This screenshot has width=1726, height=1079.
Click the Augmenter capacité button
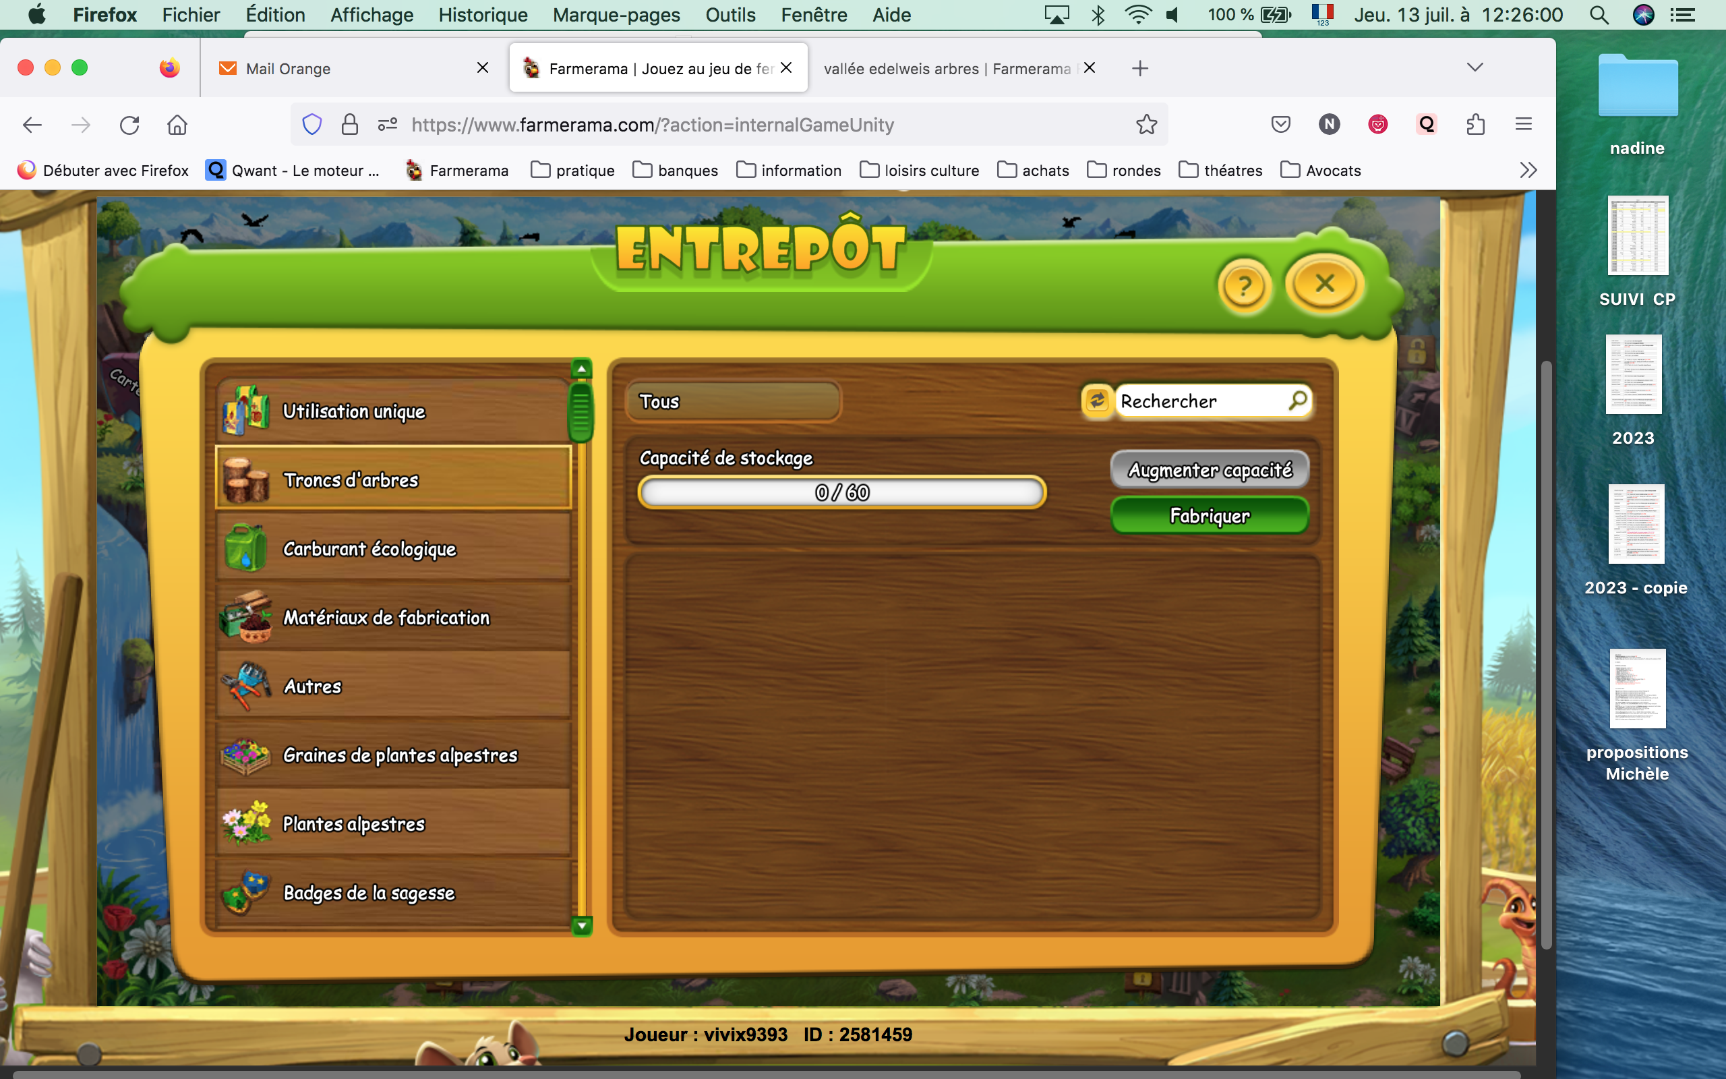(x=1210, y=469)
